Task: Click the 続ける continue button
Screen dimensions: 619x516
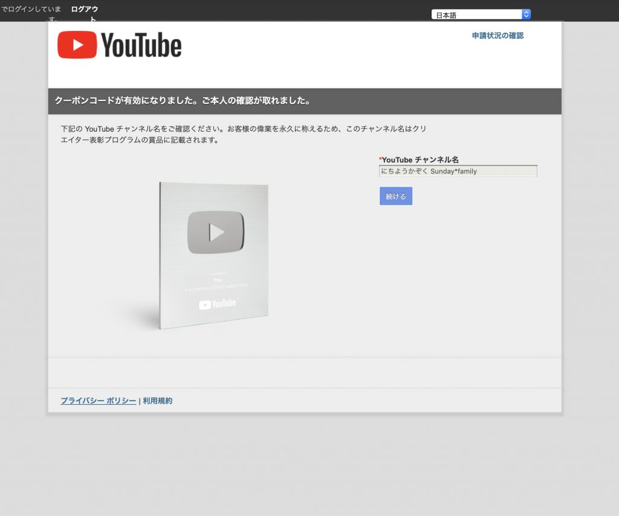Action: 395,196
